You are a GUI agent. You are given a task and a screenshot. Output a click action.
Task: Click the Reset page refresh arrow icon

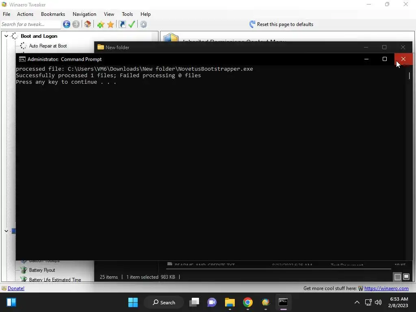252,24
